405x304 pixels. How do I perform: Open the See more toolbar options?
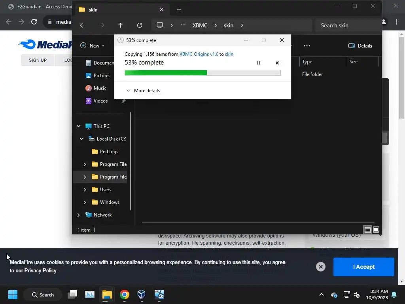click(x=307, y=46)
